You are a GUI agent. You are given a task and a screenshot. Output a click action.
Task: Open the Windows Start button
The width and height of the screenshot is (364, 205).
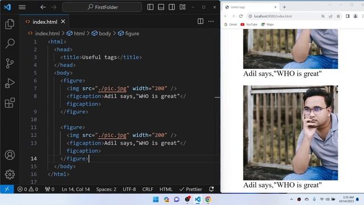155,199
